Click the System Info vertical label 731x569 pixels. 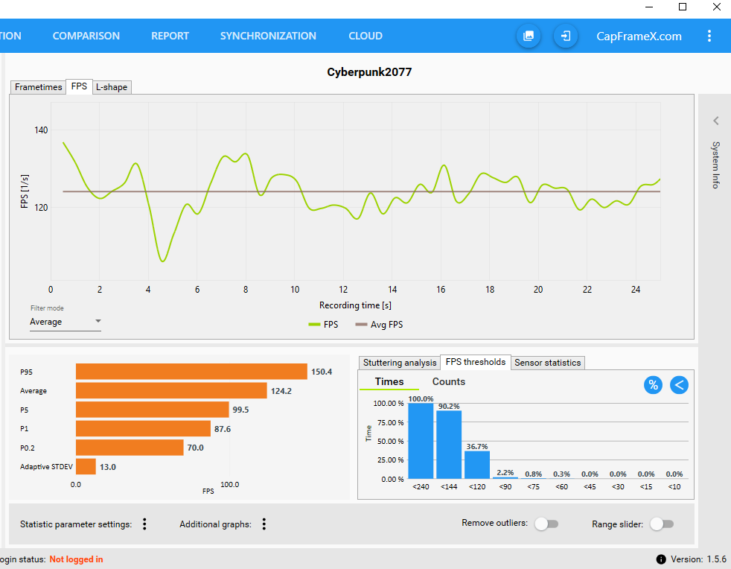pyautogui.click(x=715, y=165)
